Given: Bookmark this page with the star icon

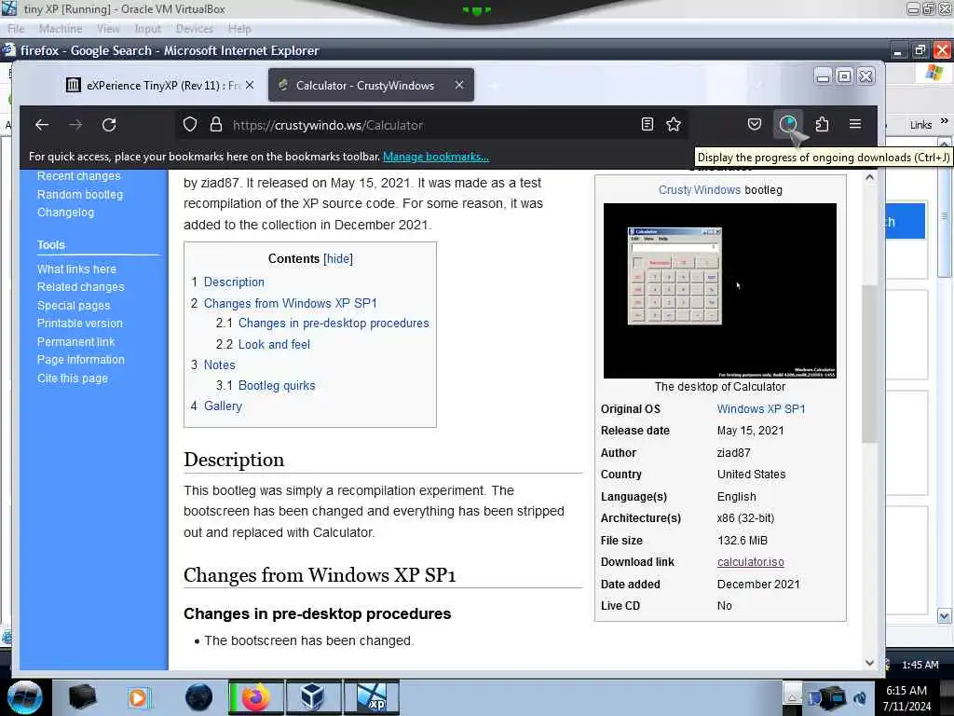Looking at the screenshot, I should [673, 124].
